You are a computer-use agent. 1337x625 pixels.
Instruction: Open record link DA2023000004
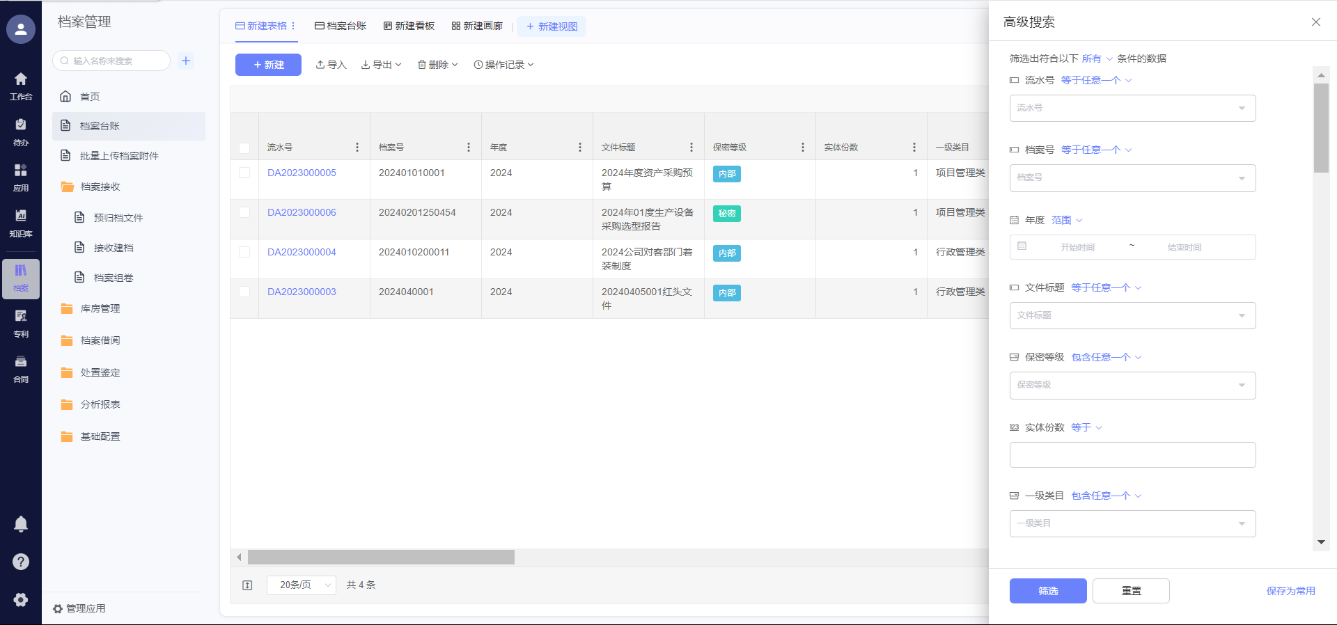[302, 252]
